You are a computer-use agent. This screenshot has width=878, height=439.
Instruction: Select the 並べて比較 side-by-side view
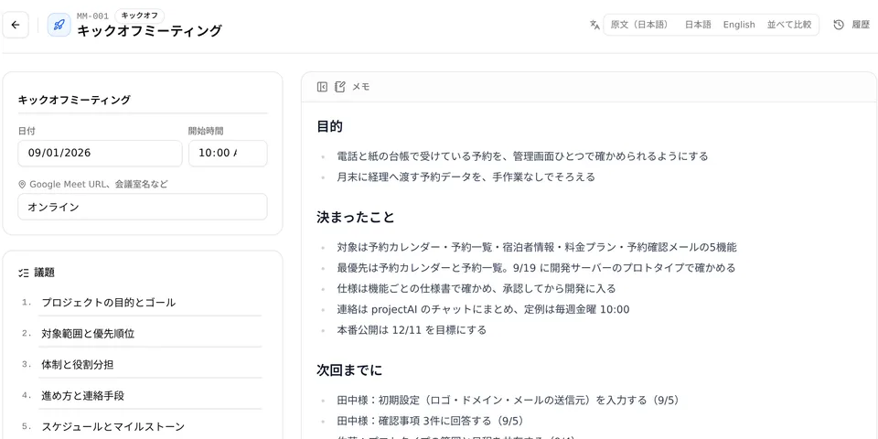pyautogui.click(x=789, y=25)
